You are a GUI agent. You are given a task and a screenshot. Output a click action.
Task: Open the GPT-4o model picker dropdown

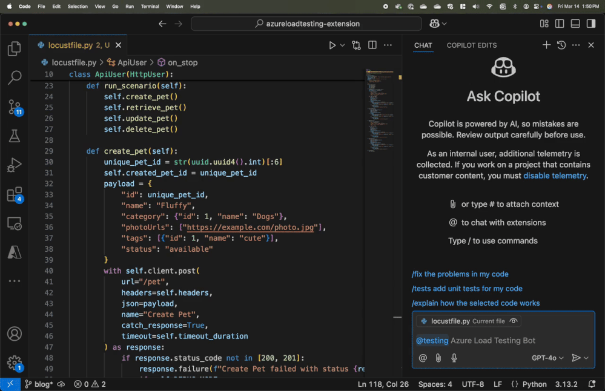tap(547, 358)
